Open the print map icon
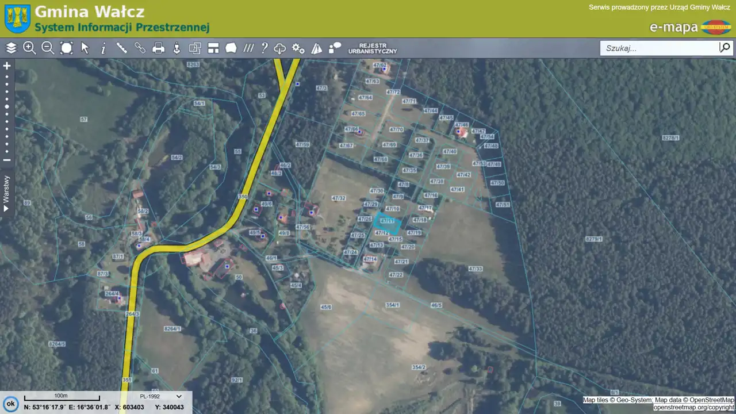 tap(159, 48)
